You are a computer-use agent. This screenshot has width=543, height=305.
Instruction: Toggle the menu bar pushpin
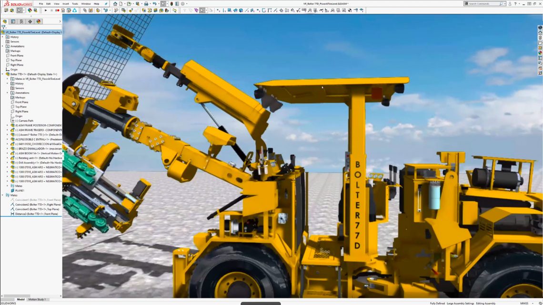(x=106, y=3)
